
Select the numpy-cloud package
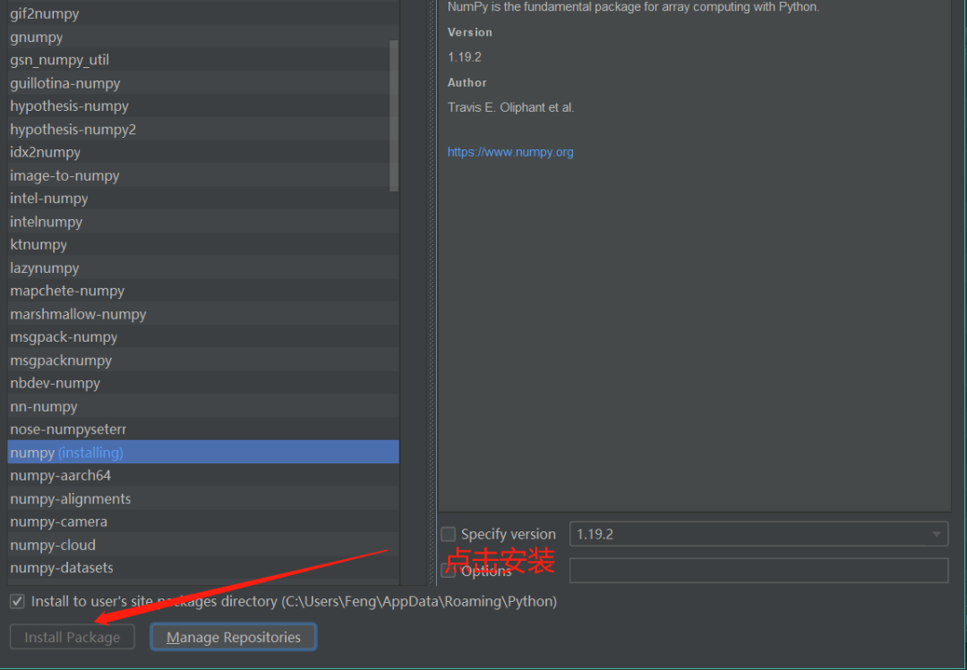coord(203,544)
